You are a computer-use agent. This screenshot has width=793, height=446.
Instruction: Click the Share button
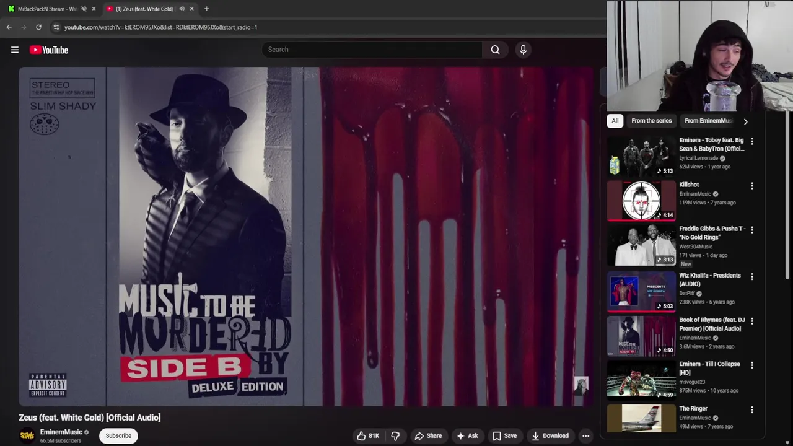[x=428, y=435]
